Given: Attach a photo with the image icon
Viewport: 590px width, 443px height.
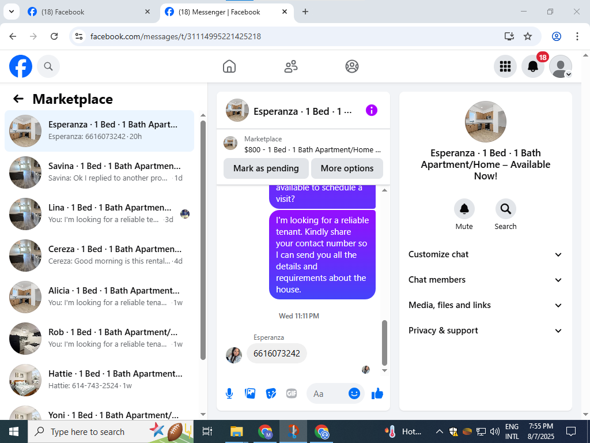Looking at the screenshot, I should (250, 393).
